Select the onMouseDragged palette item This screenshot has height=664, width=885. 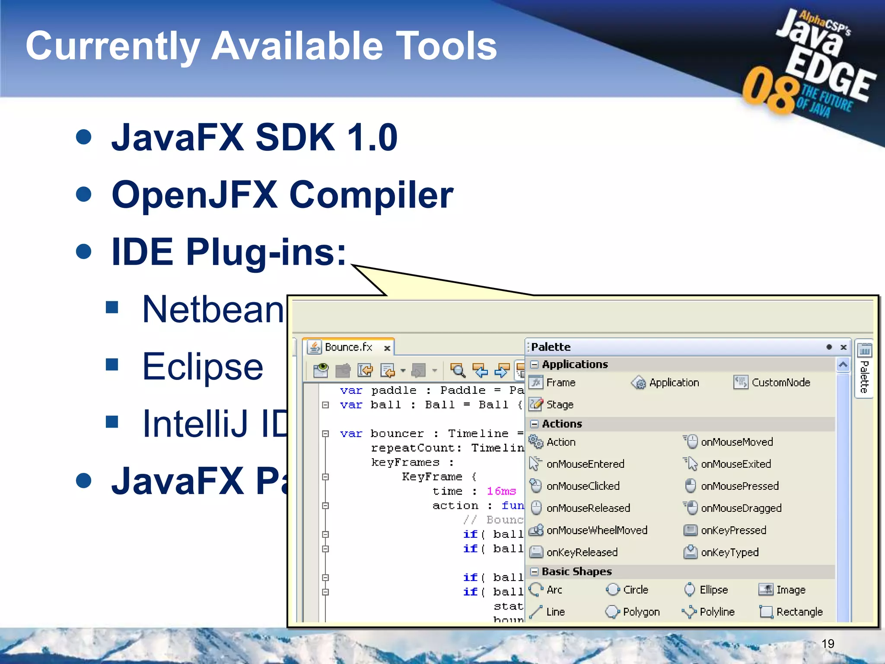[732, 508]
